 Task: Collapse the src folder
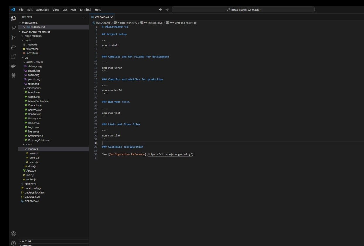(x=53, y=57)
